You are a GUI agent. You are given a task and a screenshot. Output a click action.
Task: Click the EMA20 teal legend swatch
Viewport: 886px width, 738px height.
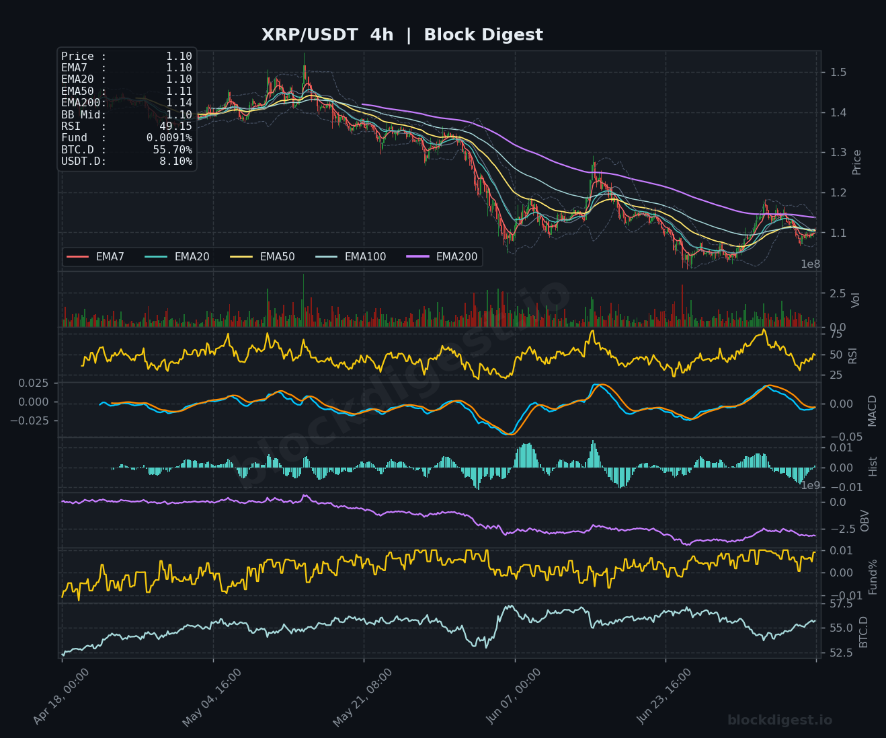tap(156, 257)
